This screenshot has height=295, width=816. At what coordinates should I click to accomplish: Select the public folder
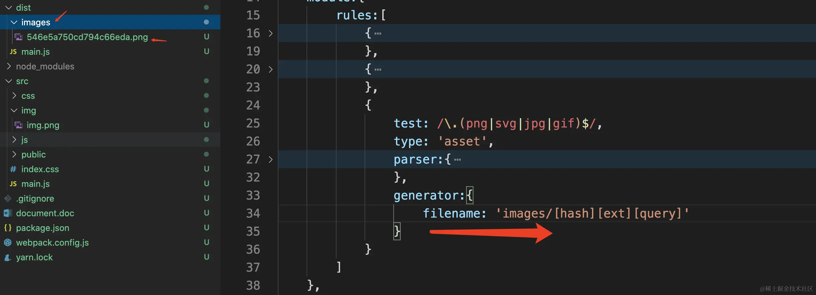33,155
